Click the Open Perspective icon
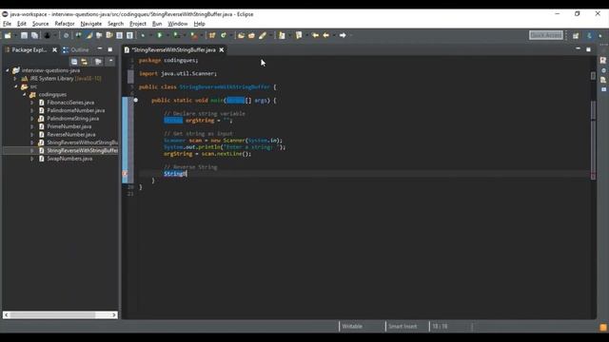609x342 pixels. (x=576, y=36)
